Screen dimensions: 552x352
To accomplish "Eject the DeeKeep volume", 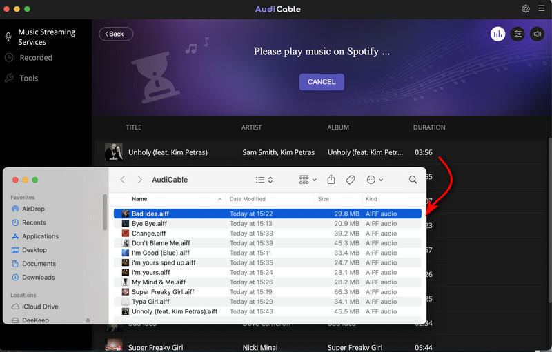I will point(88,320).
